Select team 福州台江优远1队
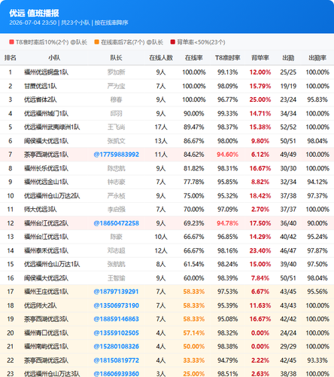 click(46, 237)
